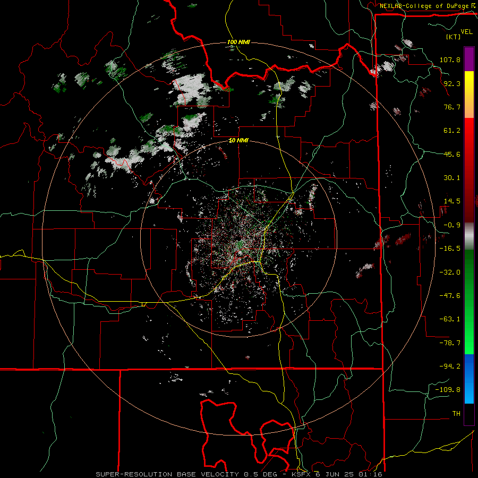Click the blue segment of the velocity color bar
The width and height of the screenshot is (478, 478).
469,379
